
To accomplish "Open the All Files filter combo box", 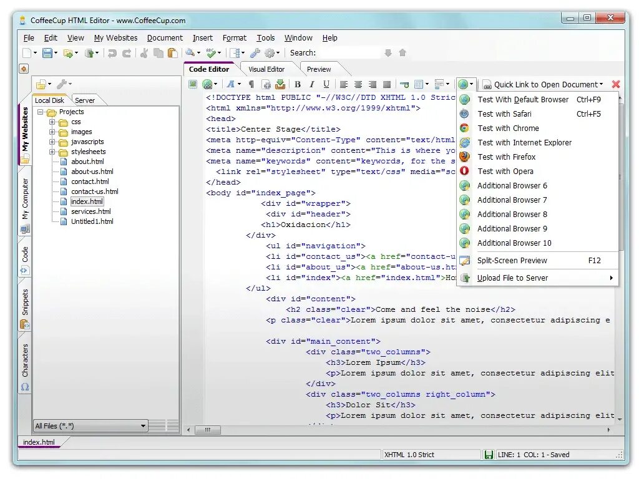I will coord(90,425).
